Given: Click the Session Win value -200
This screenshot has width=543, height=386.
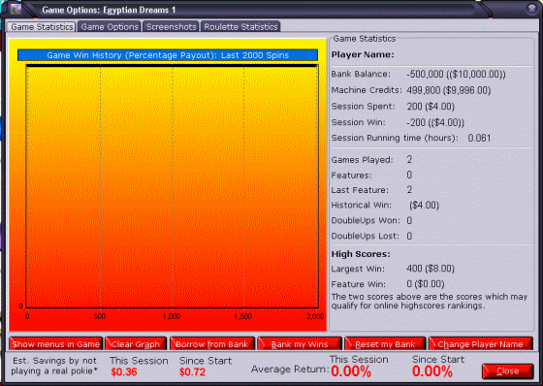Looking at the screenshot, I should tap(435, 122).
